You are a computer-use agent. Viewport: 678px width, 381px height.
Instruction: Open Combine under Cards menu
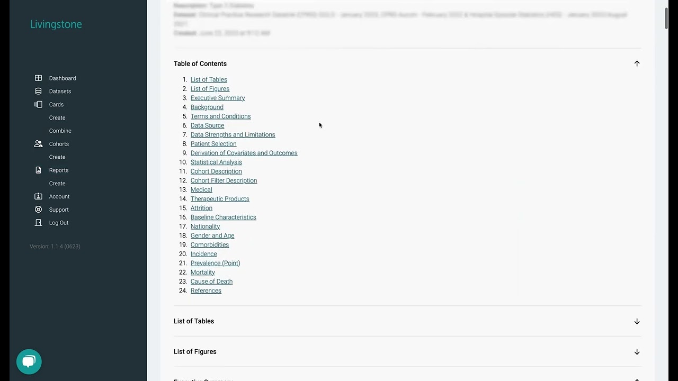(60, 131)
